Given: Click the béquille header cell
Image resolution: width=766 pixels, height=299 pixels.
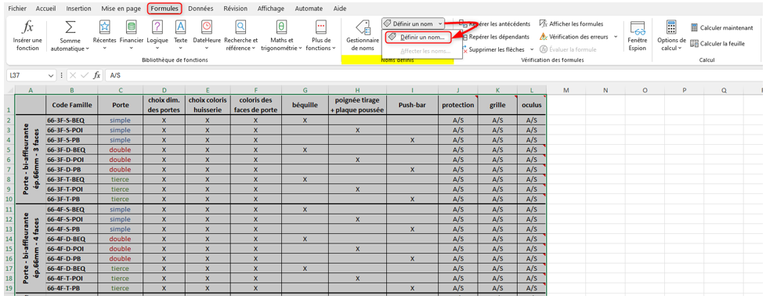Looking at the screenshot, I should (x=305, y=105).
